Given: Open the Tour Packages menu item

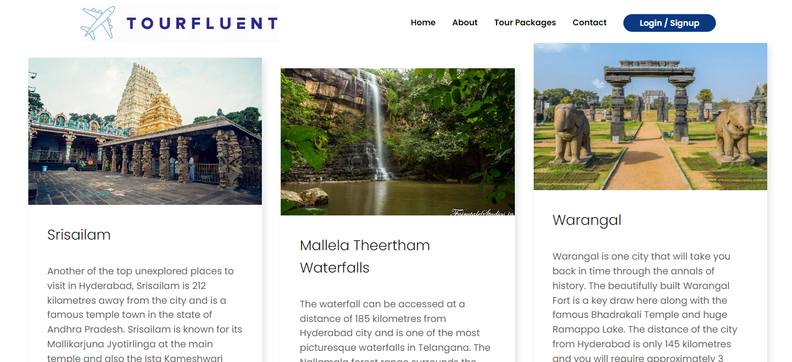Looking at the screenshot, I should click(525, 23).
